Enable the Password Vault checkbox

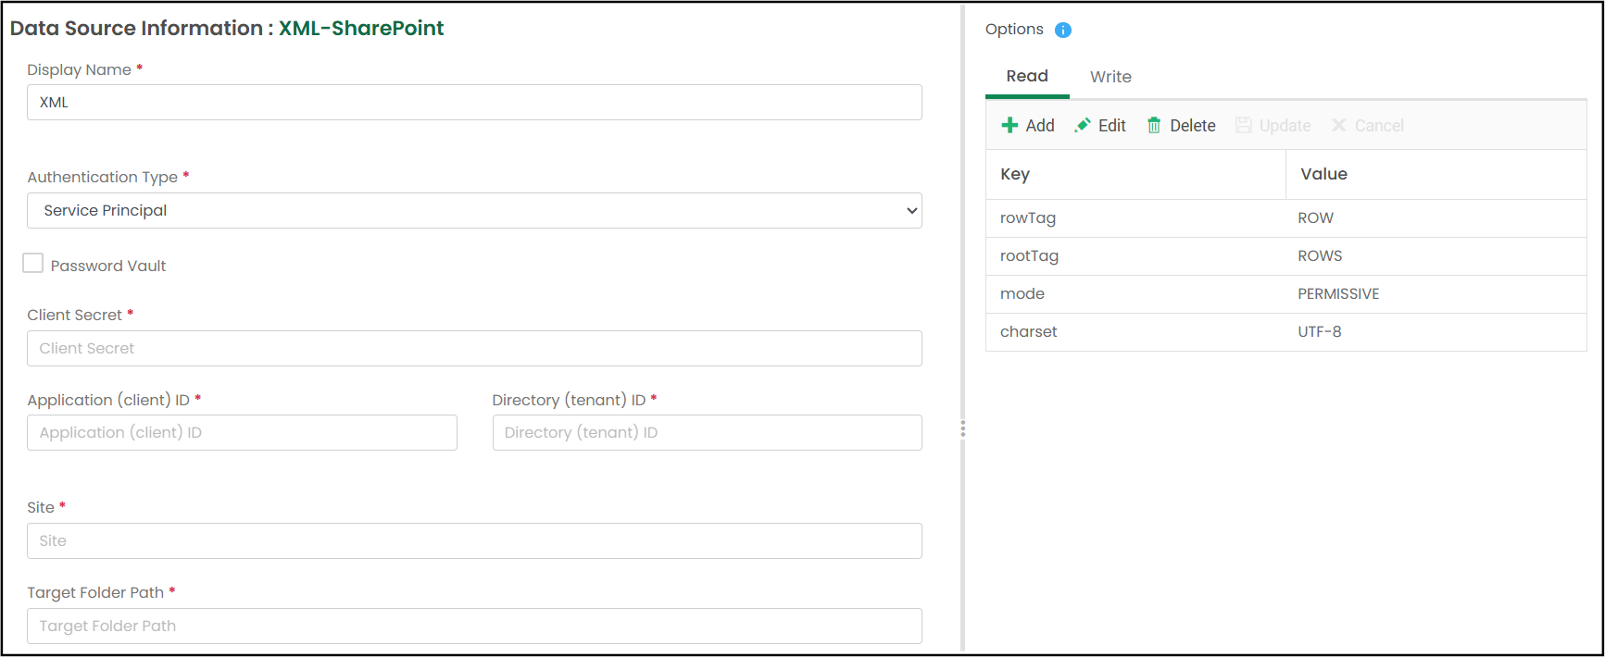coord(32,263)
